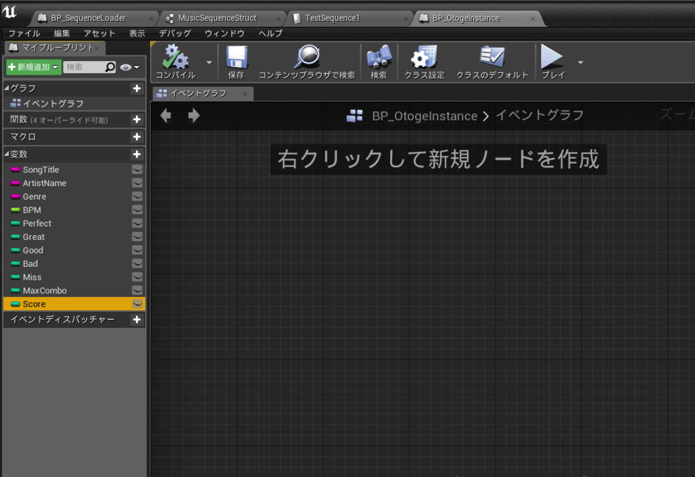Toggle Bad variable visibility eye
This screenshot has width=695, height=477.
pos(137,264)
